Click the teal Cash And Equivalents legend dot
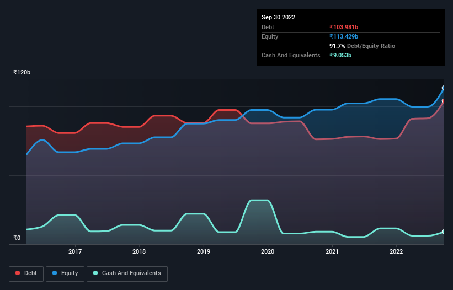The image size is (453, 290). [x=95, y=273]
